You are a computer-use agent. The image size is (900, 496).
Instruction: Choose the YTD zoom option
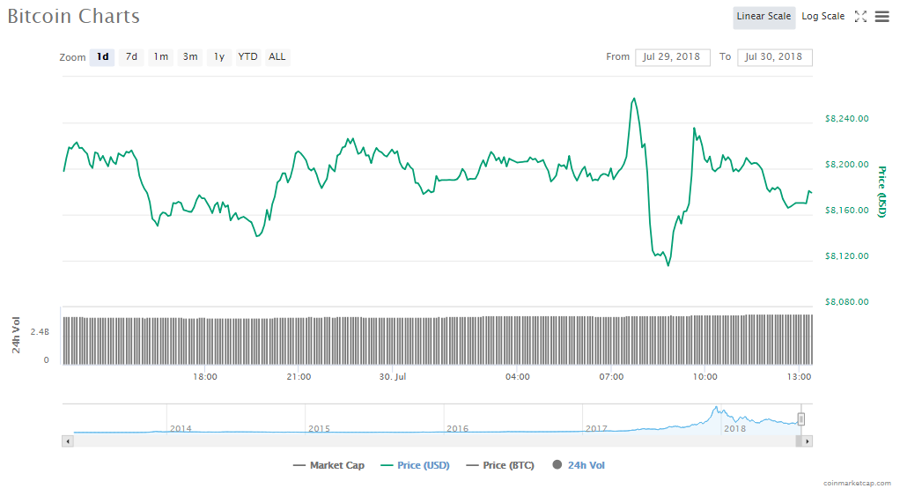[x=247, y=57]
